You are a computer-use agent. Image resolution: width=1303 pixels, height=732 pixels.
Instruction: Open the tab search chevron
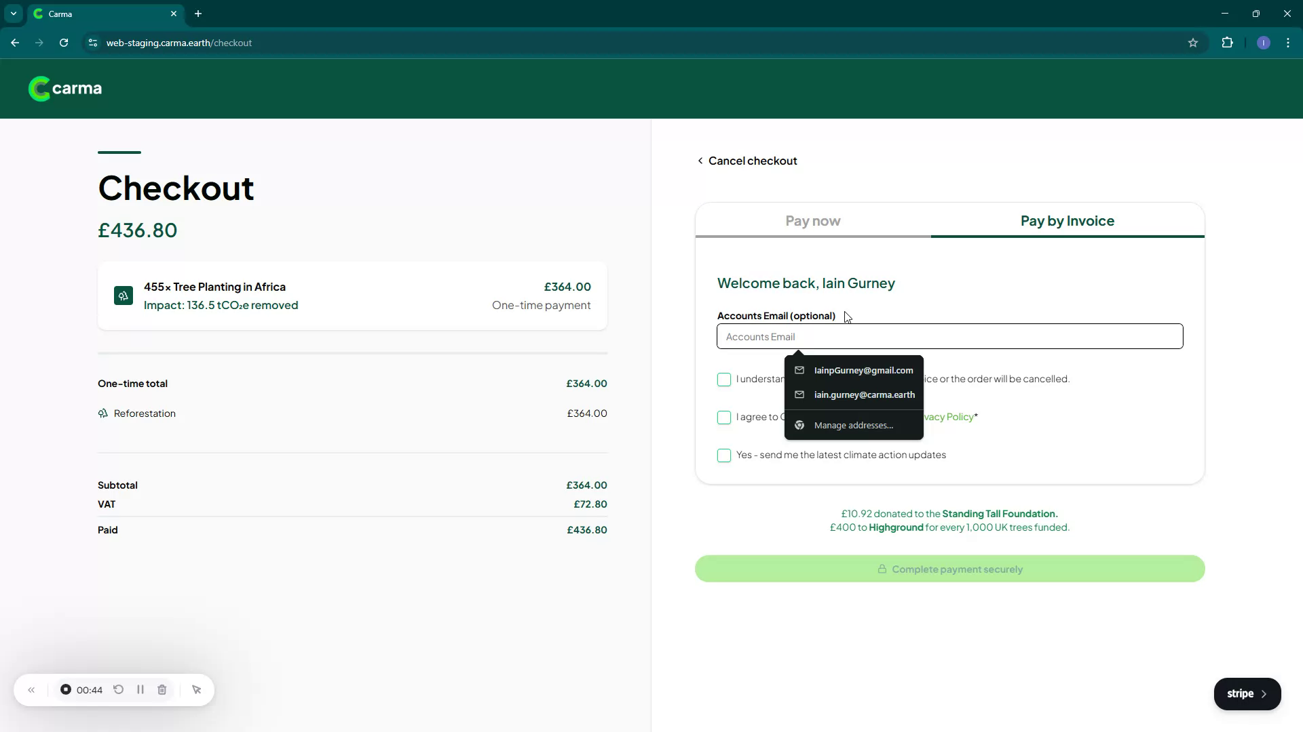[x=13, y=14]
